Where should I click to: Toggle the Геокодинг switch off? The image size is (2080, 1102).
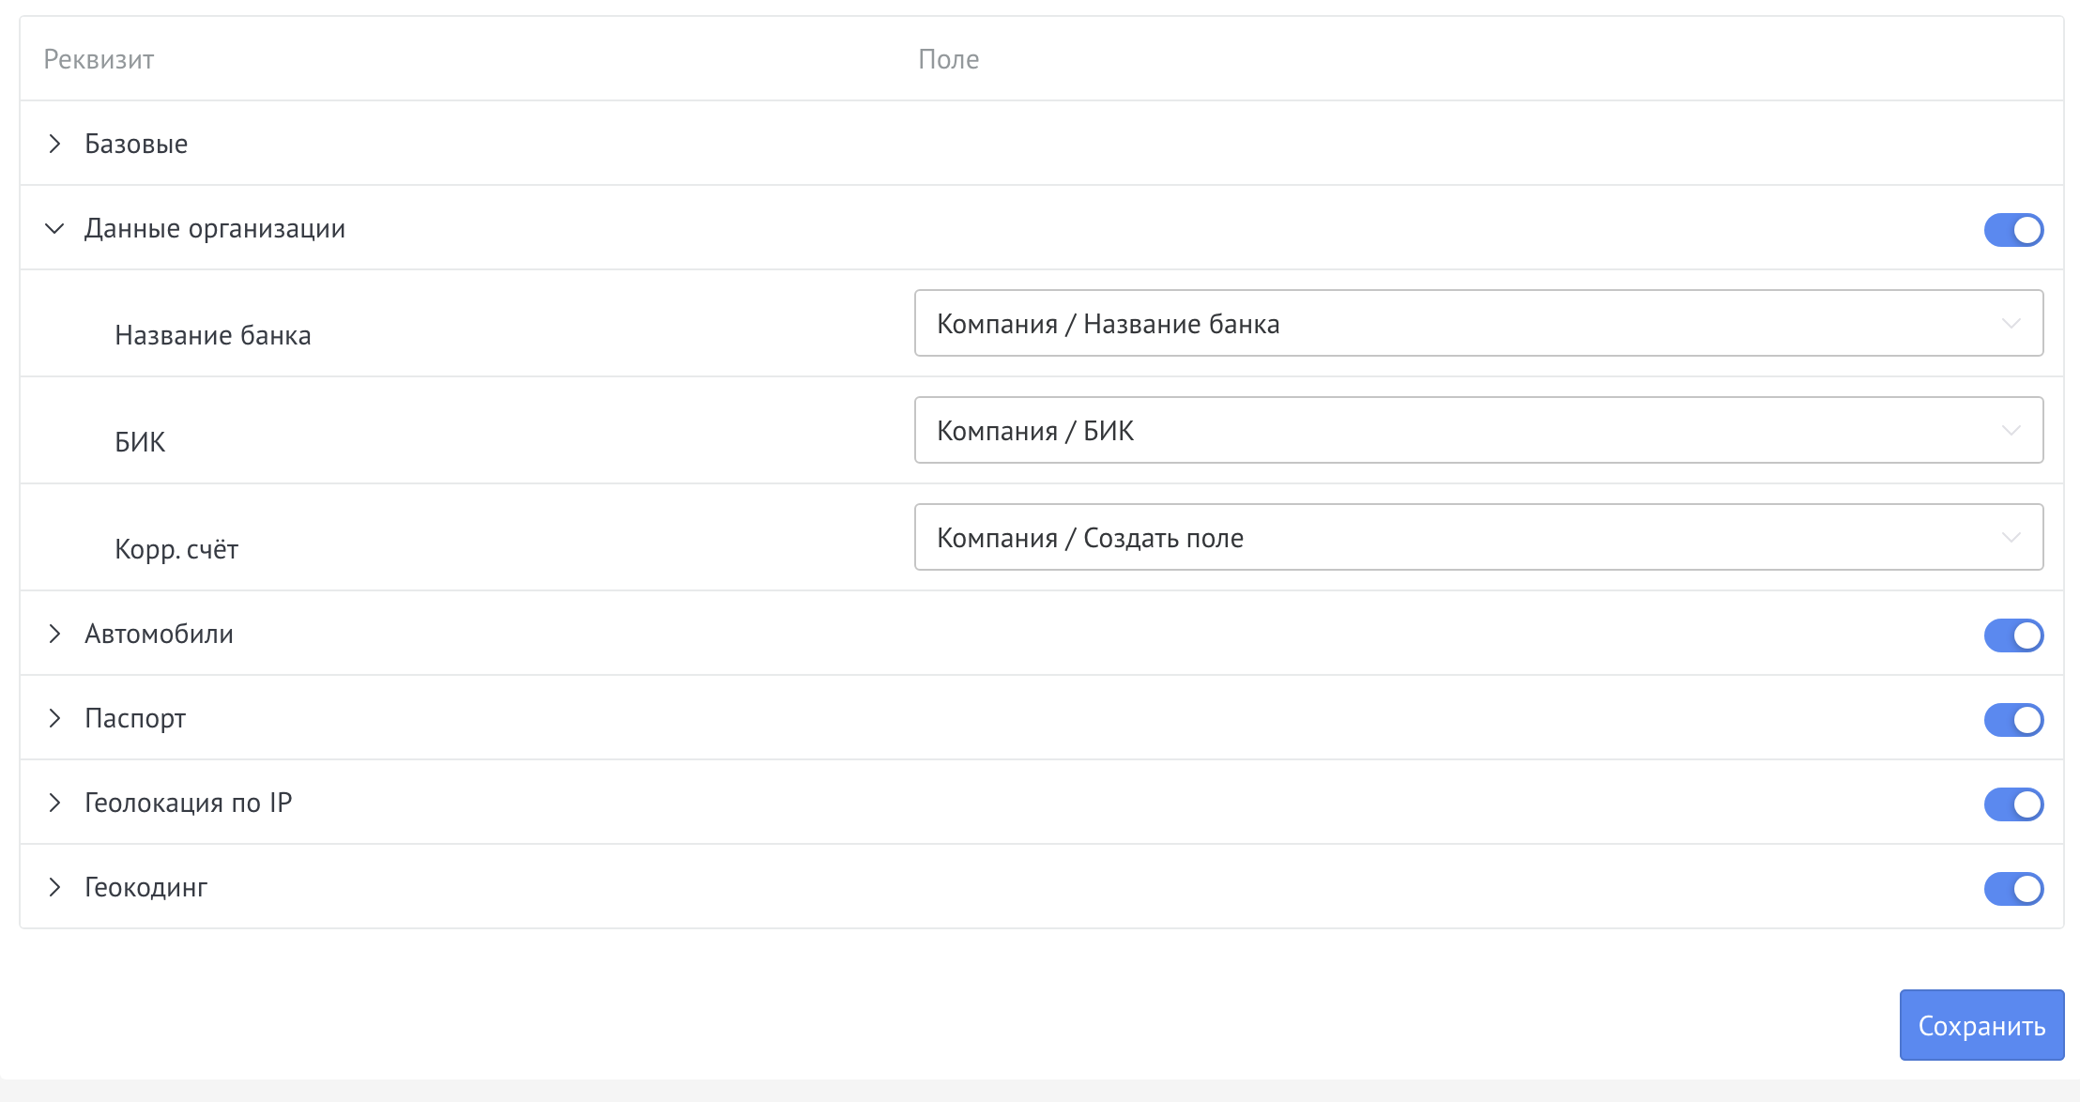tap(2012, 889)
